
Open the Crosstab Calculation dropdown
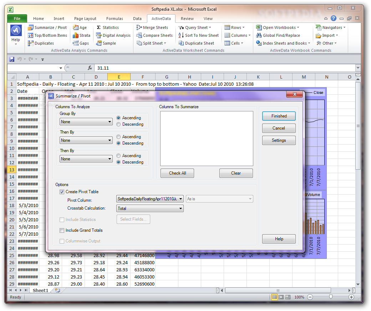[150, 209]
